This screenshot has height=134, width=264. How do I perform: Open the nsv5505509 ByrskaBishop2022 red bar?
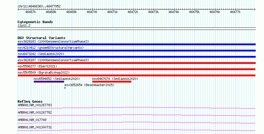[136, 75]
